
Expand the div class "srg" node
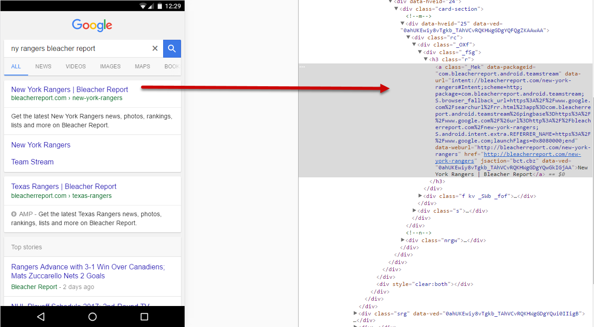pos(356,314)
